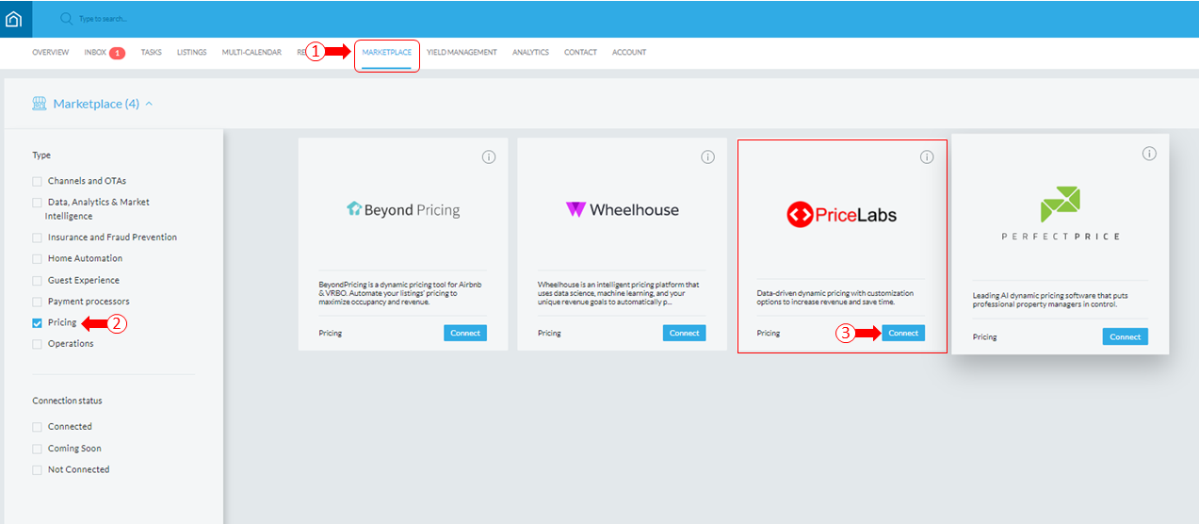Open the Listings tab

[191, 53]
